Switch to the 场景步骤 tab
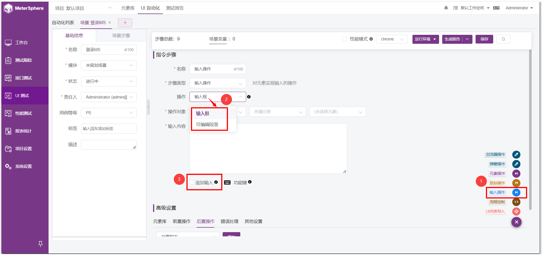542x256 pixels. pyautogui.click(x=121, y=36)
